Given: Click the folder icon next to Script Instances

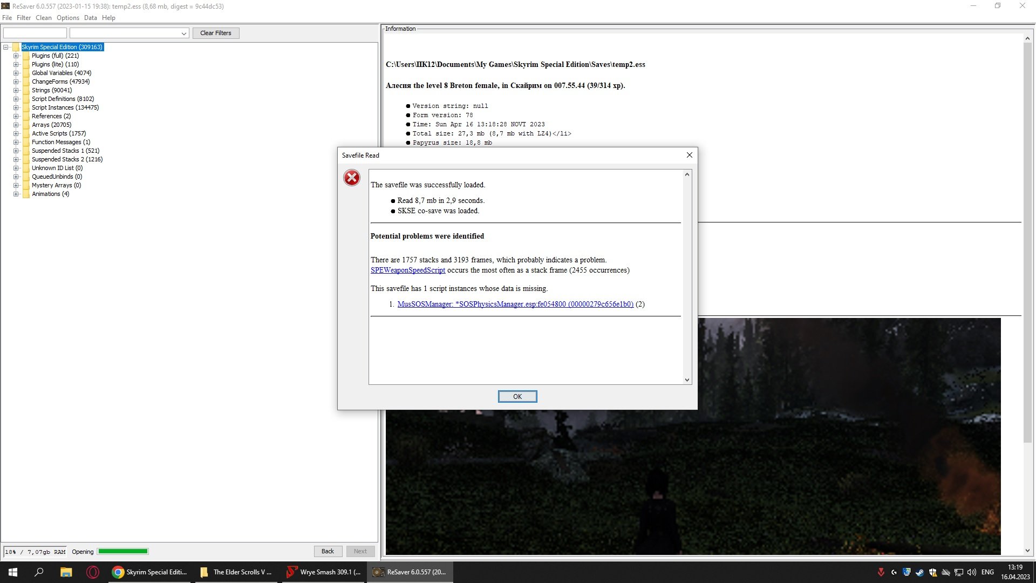Looking at the screenshot, I should pyautogui.click(x=26, y=107).
